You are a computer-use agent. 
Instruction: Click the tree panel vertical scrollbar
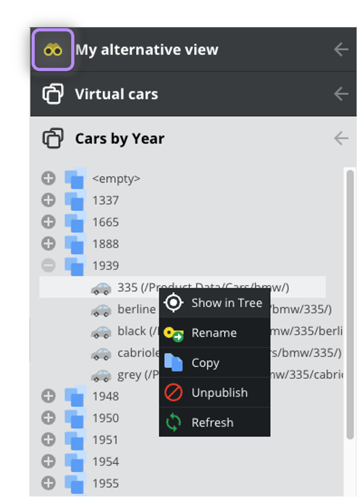[350, 304]
